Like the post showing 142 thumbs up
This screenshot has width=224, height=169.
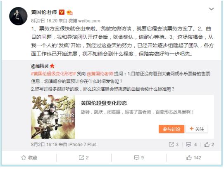[x=193, y=157]
